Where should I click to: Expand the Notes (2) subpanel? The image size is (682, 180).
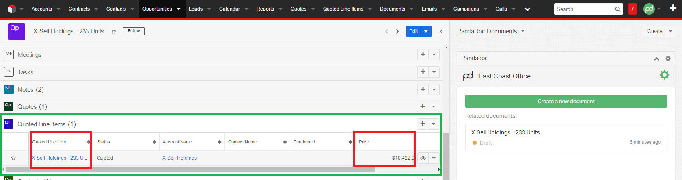click(x=30, y=89)
